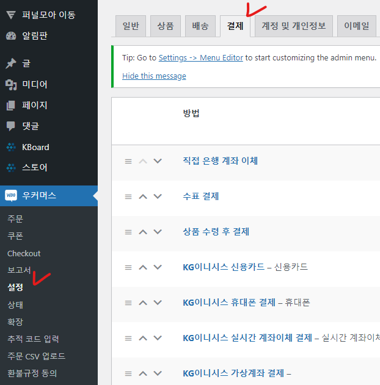Screen dimensions: 380x385
Task: Click the 미디어 media icon
Action: (11, 84)
